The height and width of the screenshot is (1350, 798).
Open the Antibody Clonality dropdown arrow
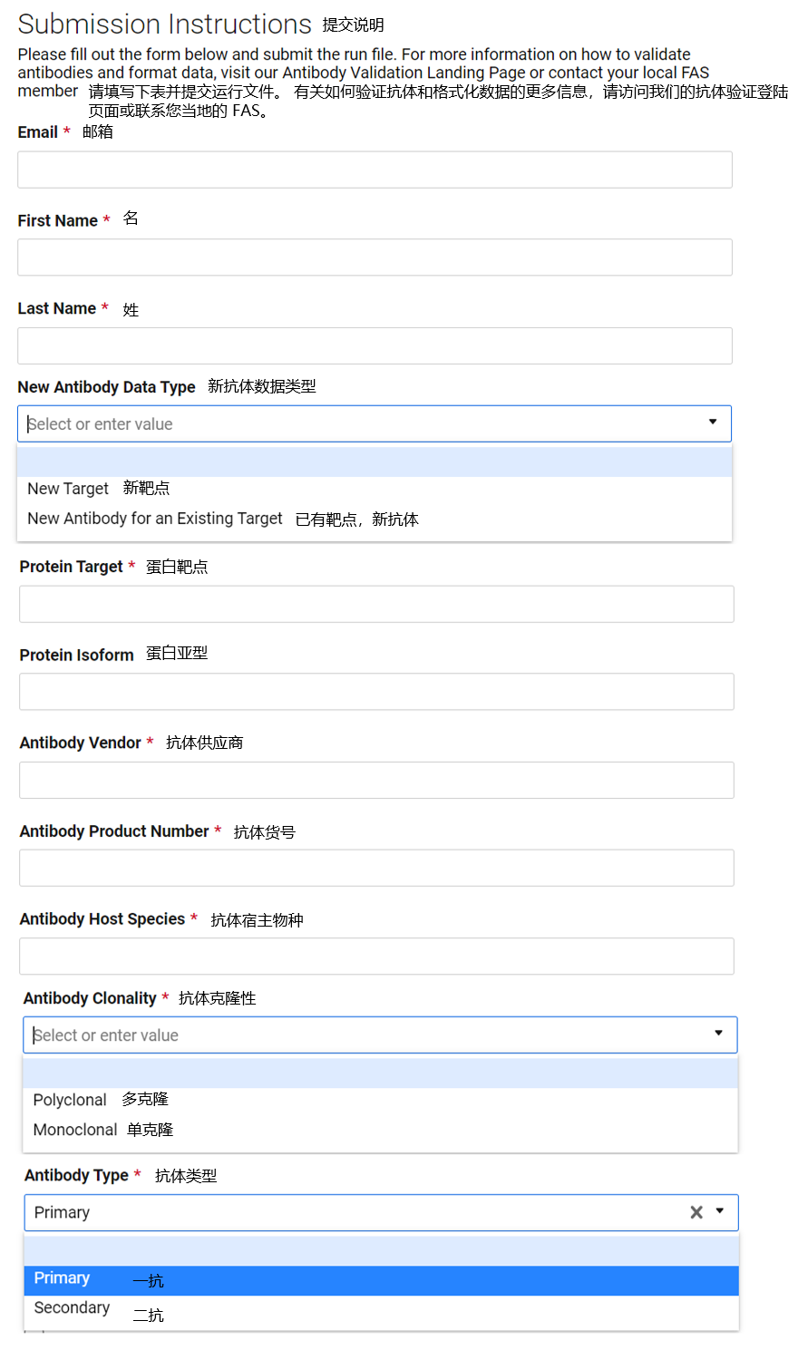[718, 1034]
